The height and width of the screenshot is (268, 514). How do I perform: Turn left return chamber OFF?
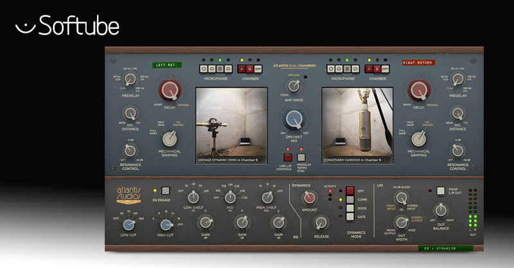(x=258, y=69)
